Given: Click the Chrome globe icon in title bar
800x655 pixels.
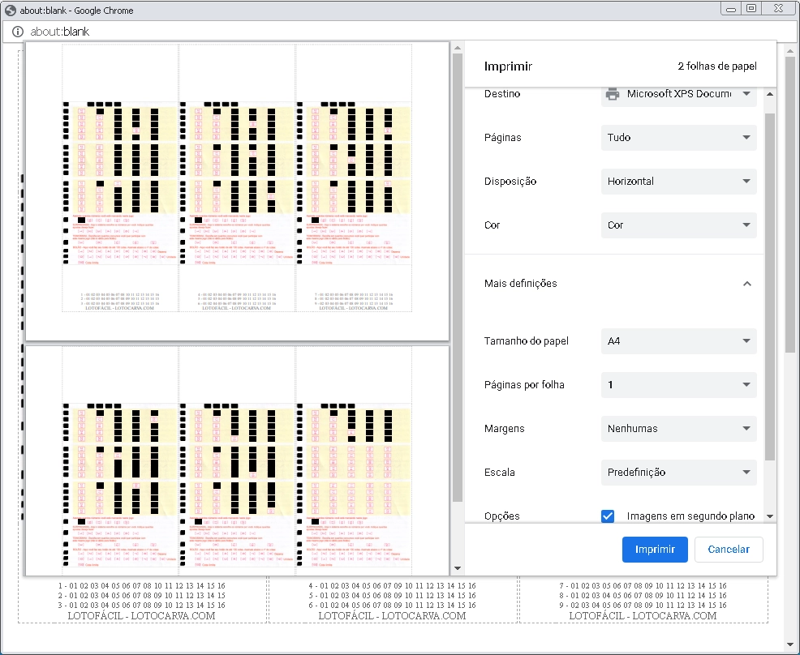Looking at the screenshot, I should (11, 11).
